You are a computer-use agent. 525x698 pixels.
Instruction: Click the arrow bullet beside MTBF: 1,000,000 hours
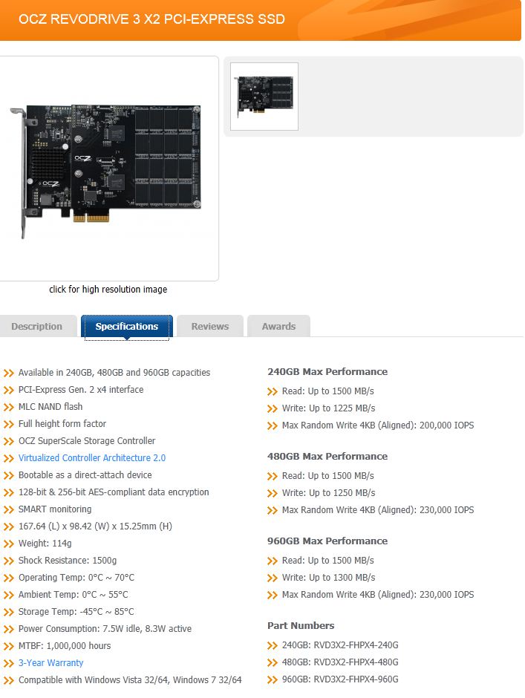point(8,646)
